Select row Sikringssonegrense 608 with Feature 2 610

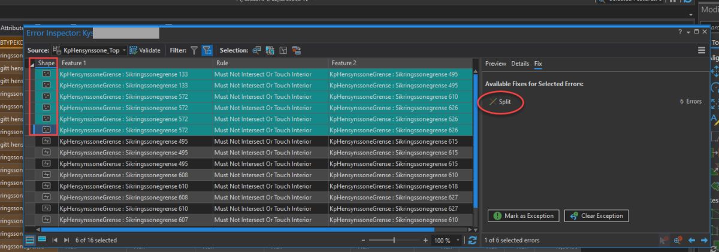pos(249,175)
